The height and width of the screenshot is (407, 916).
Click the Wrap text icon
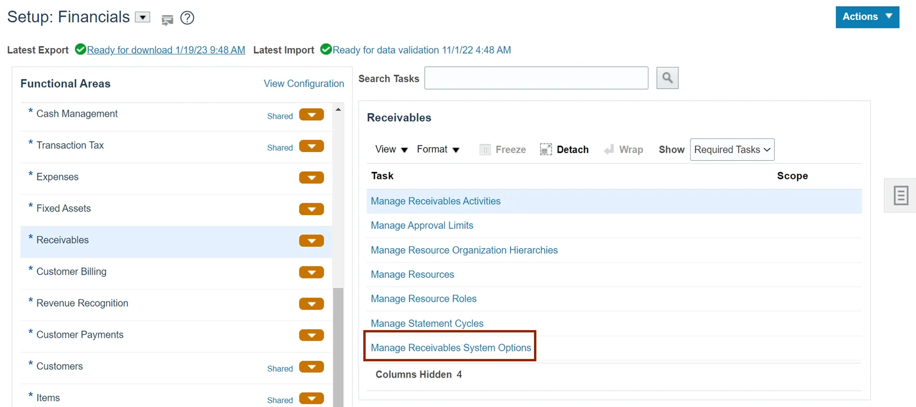pos(609,150)
